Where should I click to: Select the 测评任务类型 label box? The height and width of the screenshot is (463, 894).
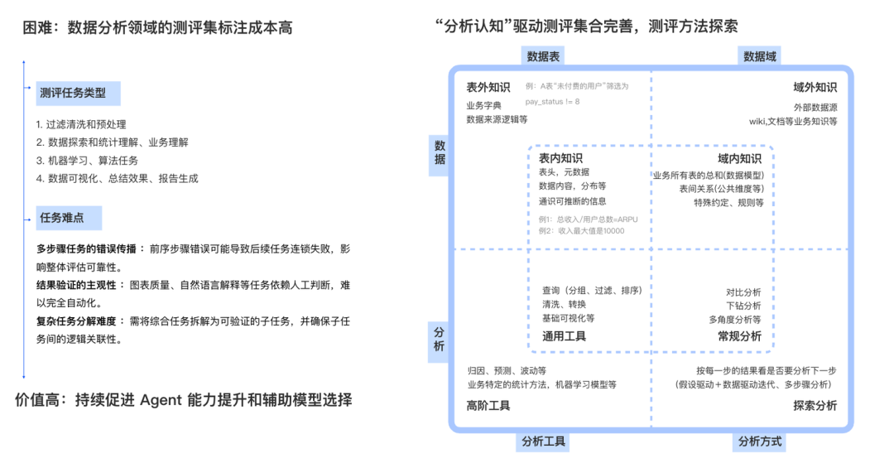(78, 93)
